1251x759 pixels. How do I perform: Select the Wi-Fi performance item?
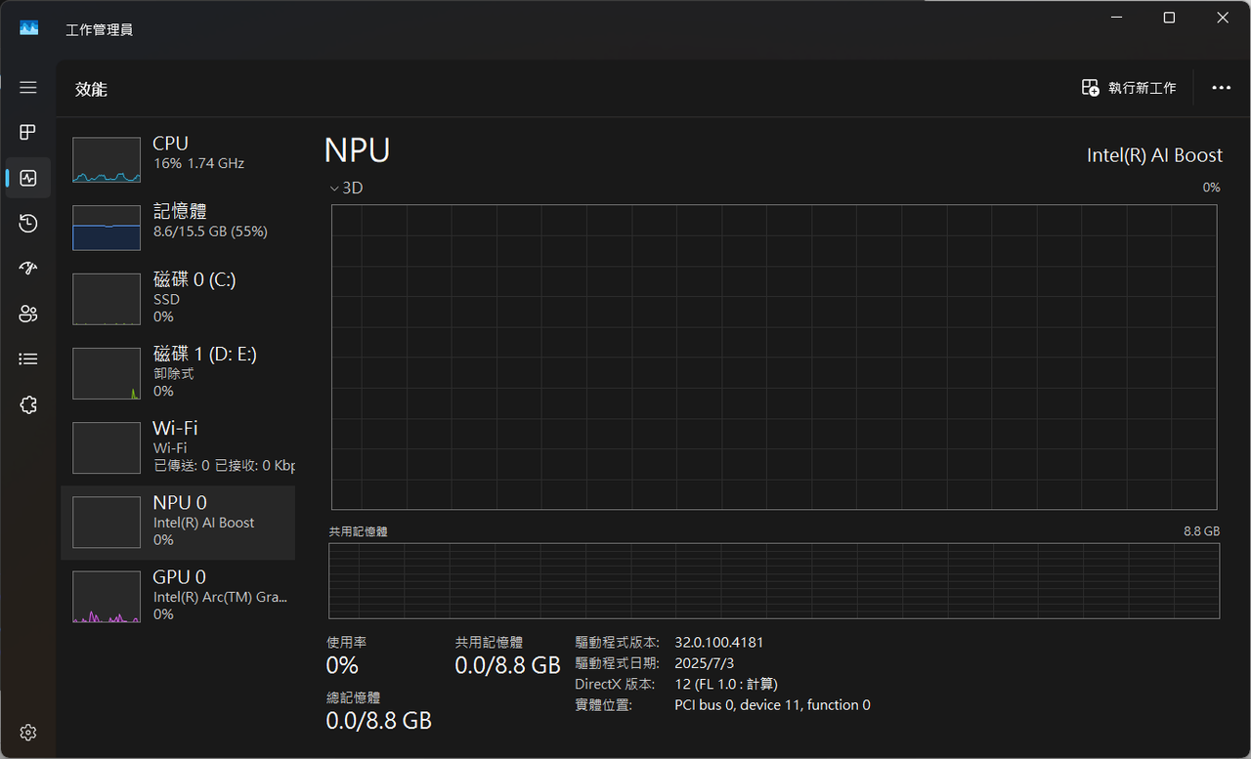click(178, 446)
